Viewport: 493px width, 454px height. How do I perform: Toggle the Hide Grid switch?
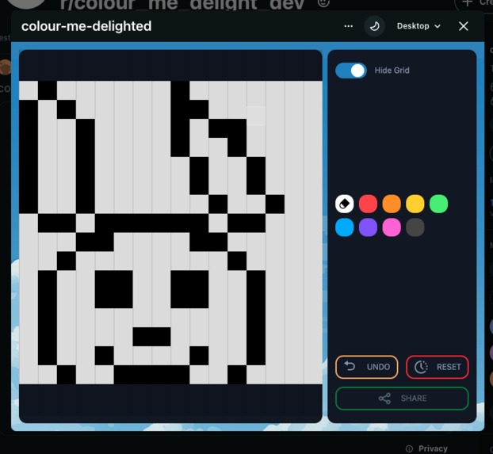350,71
